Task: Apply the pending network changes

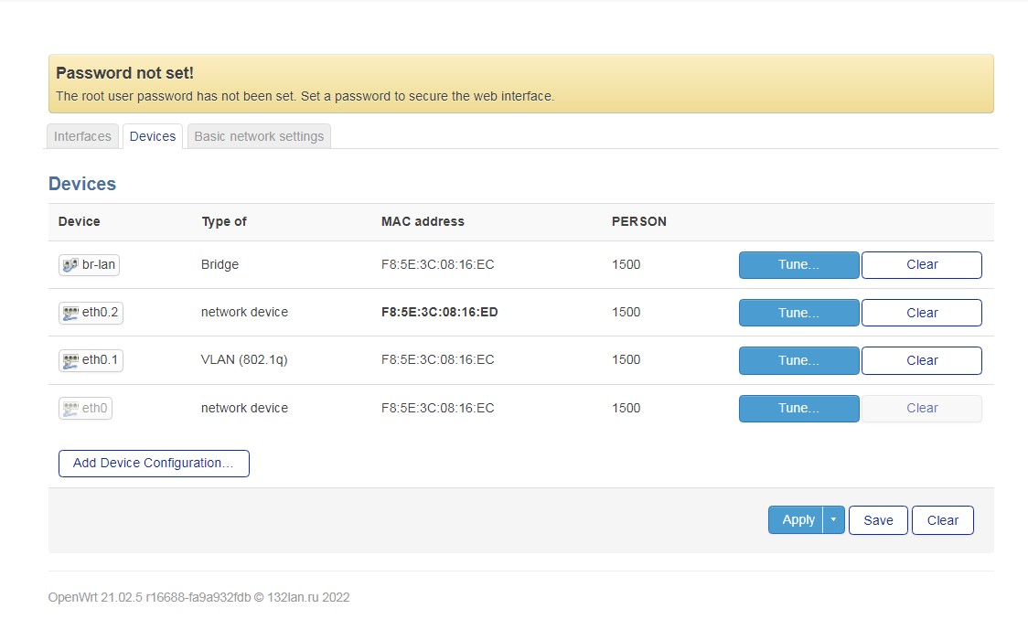Action: (x=797, y=519)
